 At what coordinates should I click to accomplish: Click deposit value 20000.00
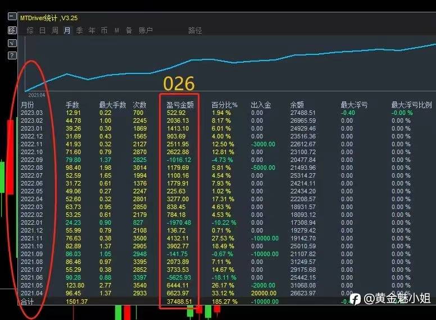[264, 293]
